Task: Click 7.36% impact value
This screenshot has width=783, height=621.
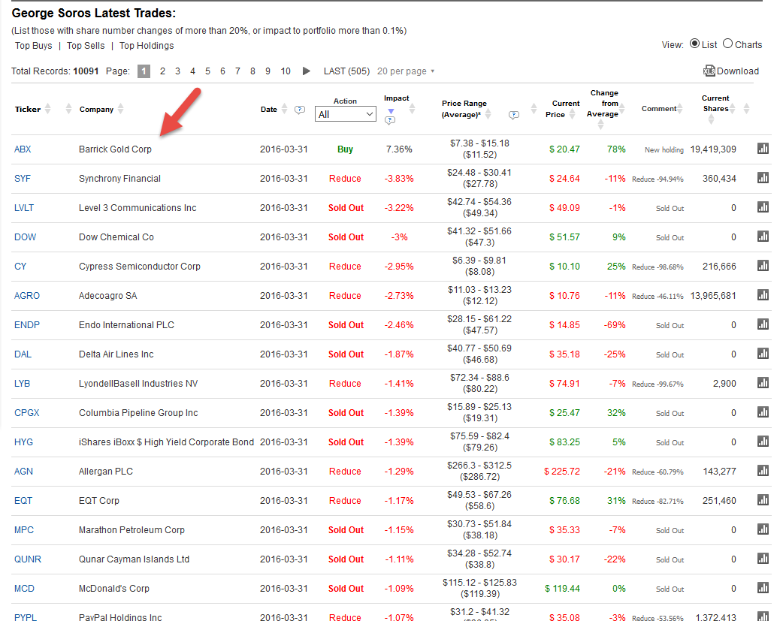Action: (x=398, y=149)
